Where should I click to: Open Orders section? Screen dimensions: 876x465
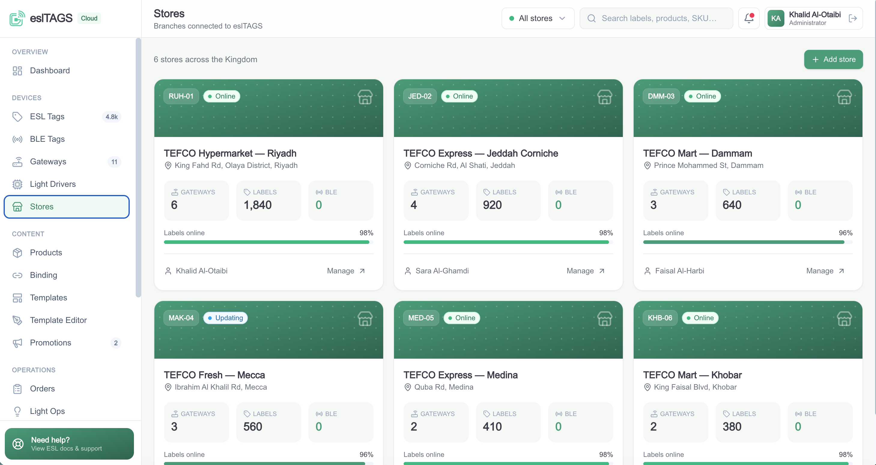pyautogui.click(x=67, y=389)
